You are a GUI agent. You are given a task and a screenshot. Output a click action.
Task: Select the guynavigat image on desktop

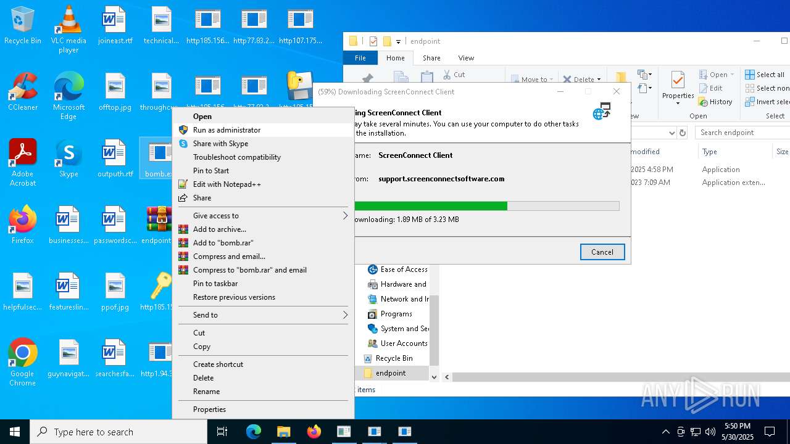click(x=69, y=359)
